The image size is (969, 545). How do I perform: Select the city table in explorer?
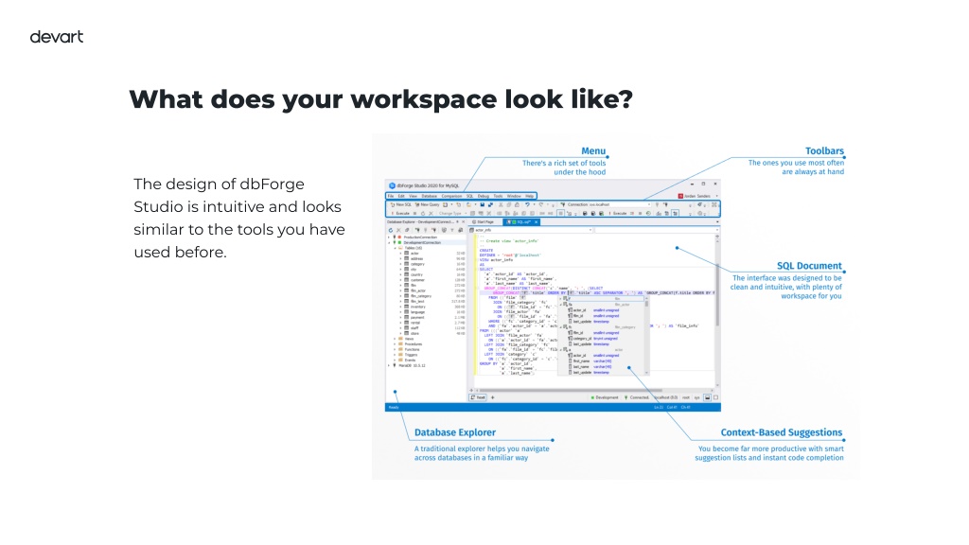pos(414,270)
